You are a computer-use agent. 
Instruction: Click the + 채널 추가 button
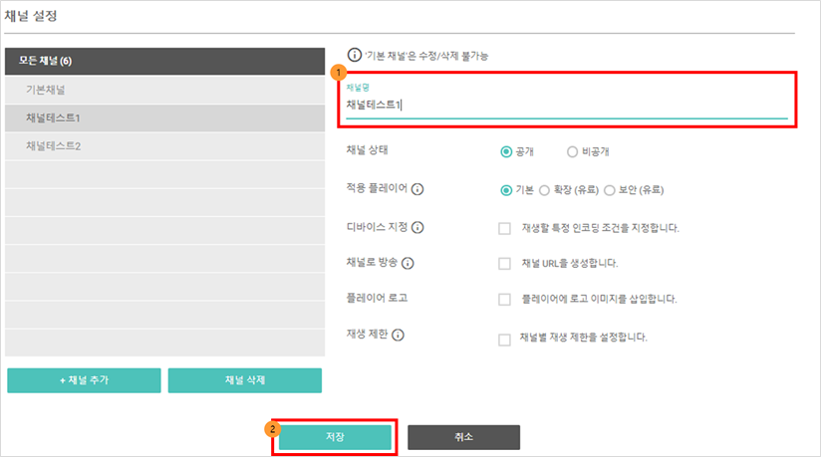point(84,380)
